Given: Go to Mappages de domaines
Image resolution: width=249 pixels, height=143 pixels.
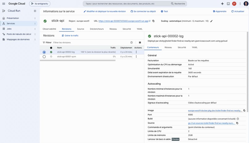Looking at the screenshot, I should tap(18, 39).
